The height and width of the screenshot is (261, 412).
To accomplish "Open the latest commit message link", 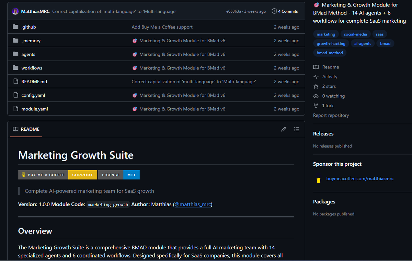I will click(114, 11).
